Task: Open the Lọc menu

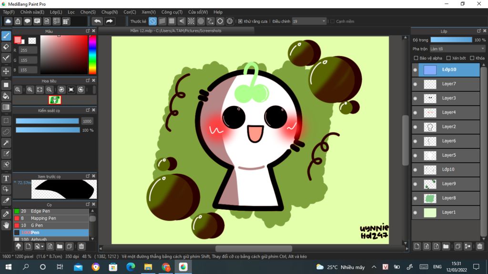Action: [x=71, y=12]
